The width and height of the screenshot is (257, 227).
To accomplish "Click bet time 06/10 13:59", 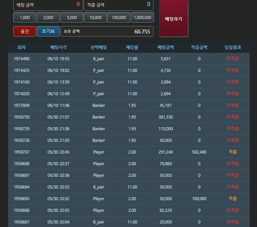I will [x=59, y=82].
